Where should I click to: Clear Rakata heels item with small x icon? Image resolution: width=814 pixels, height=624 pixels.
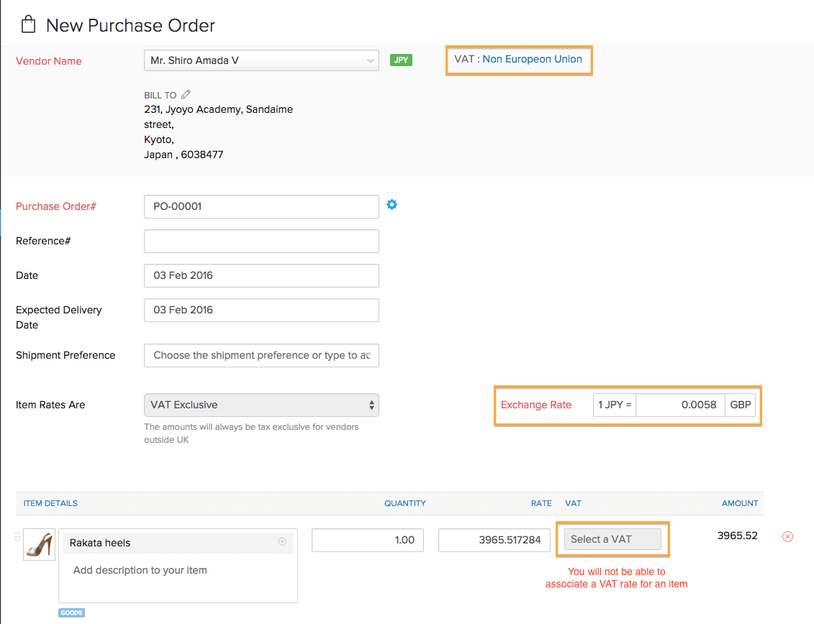(282, 542)
